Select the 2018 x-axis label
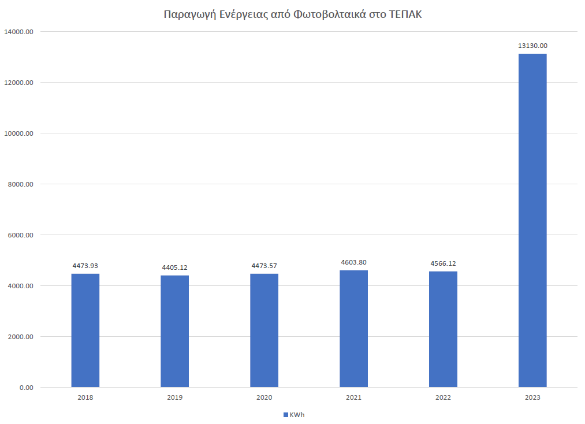The height and width of the screenshot is (424, 585). click(85, 397)
